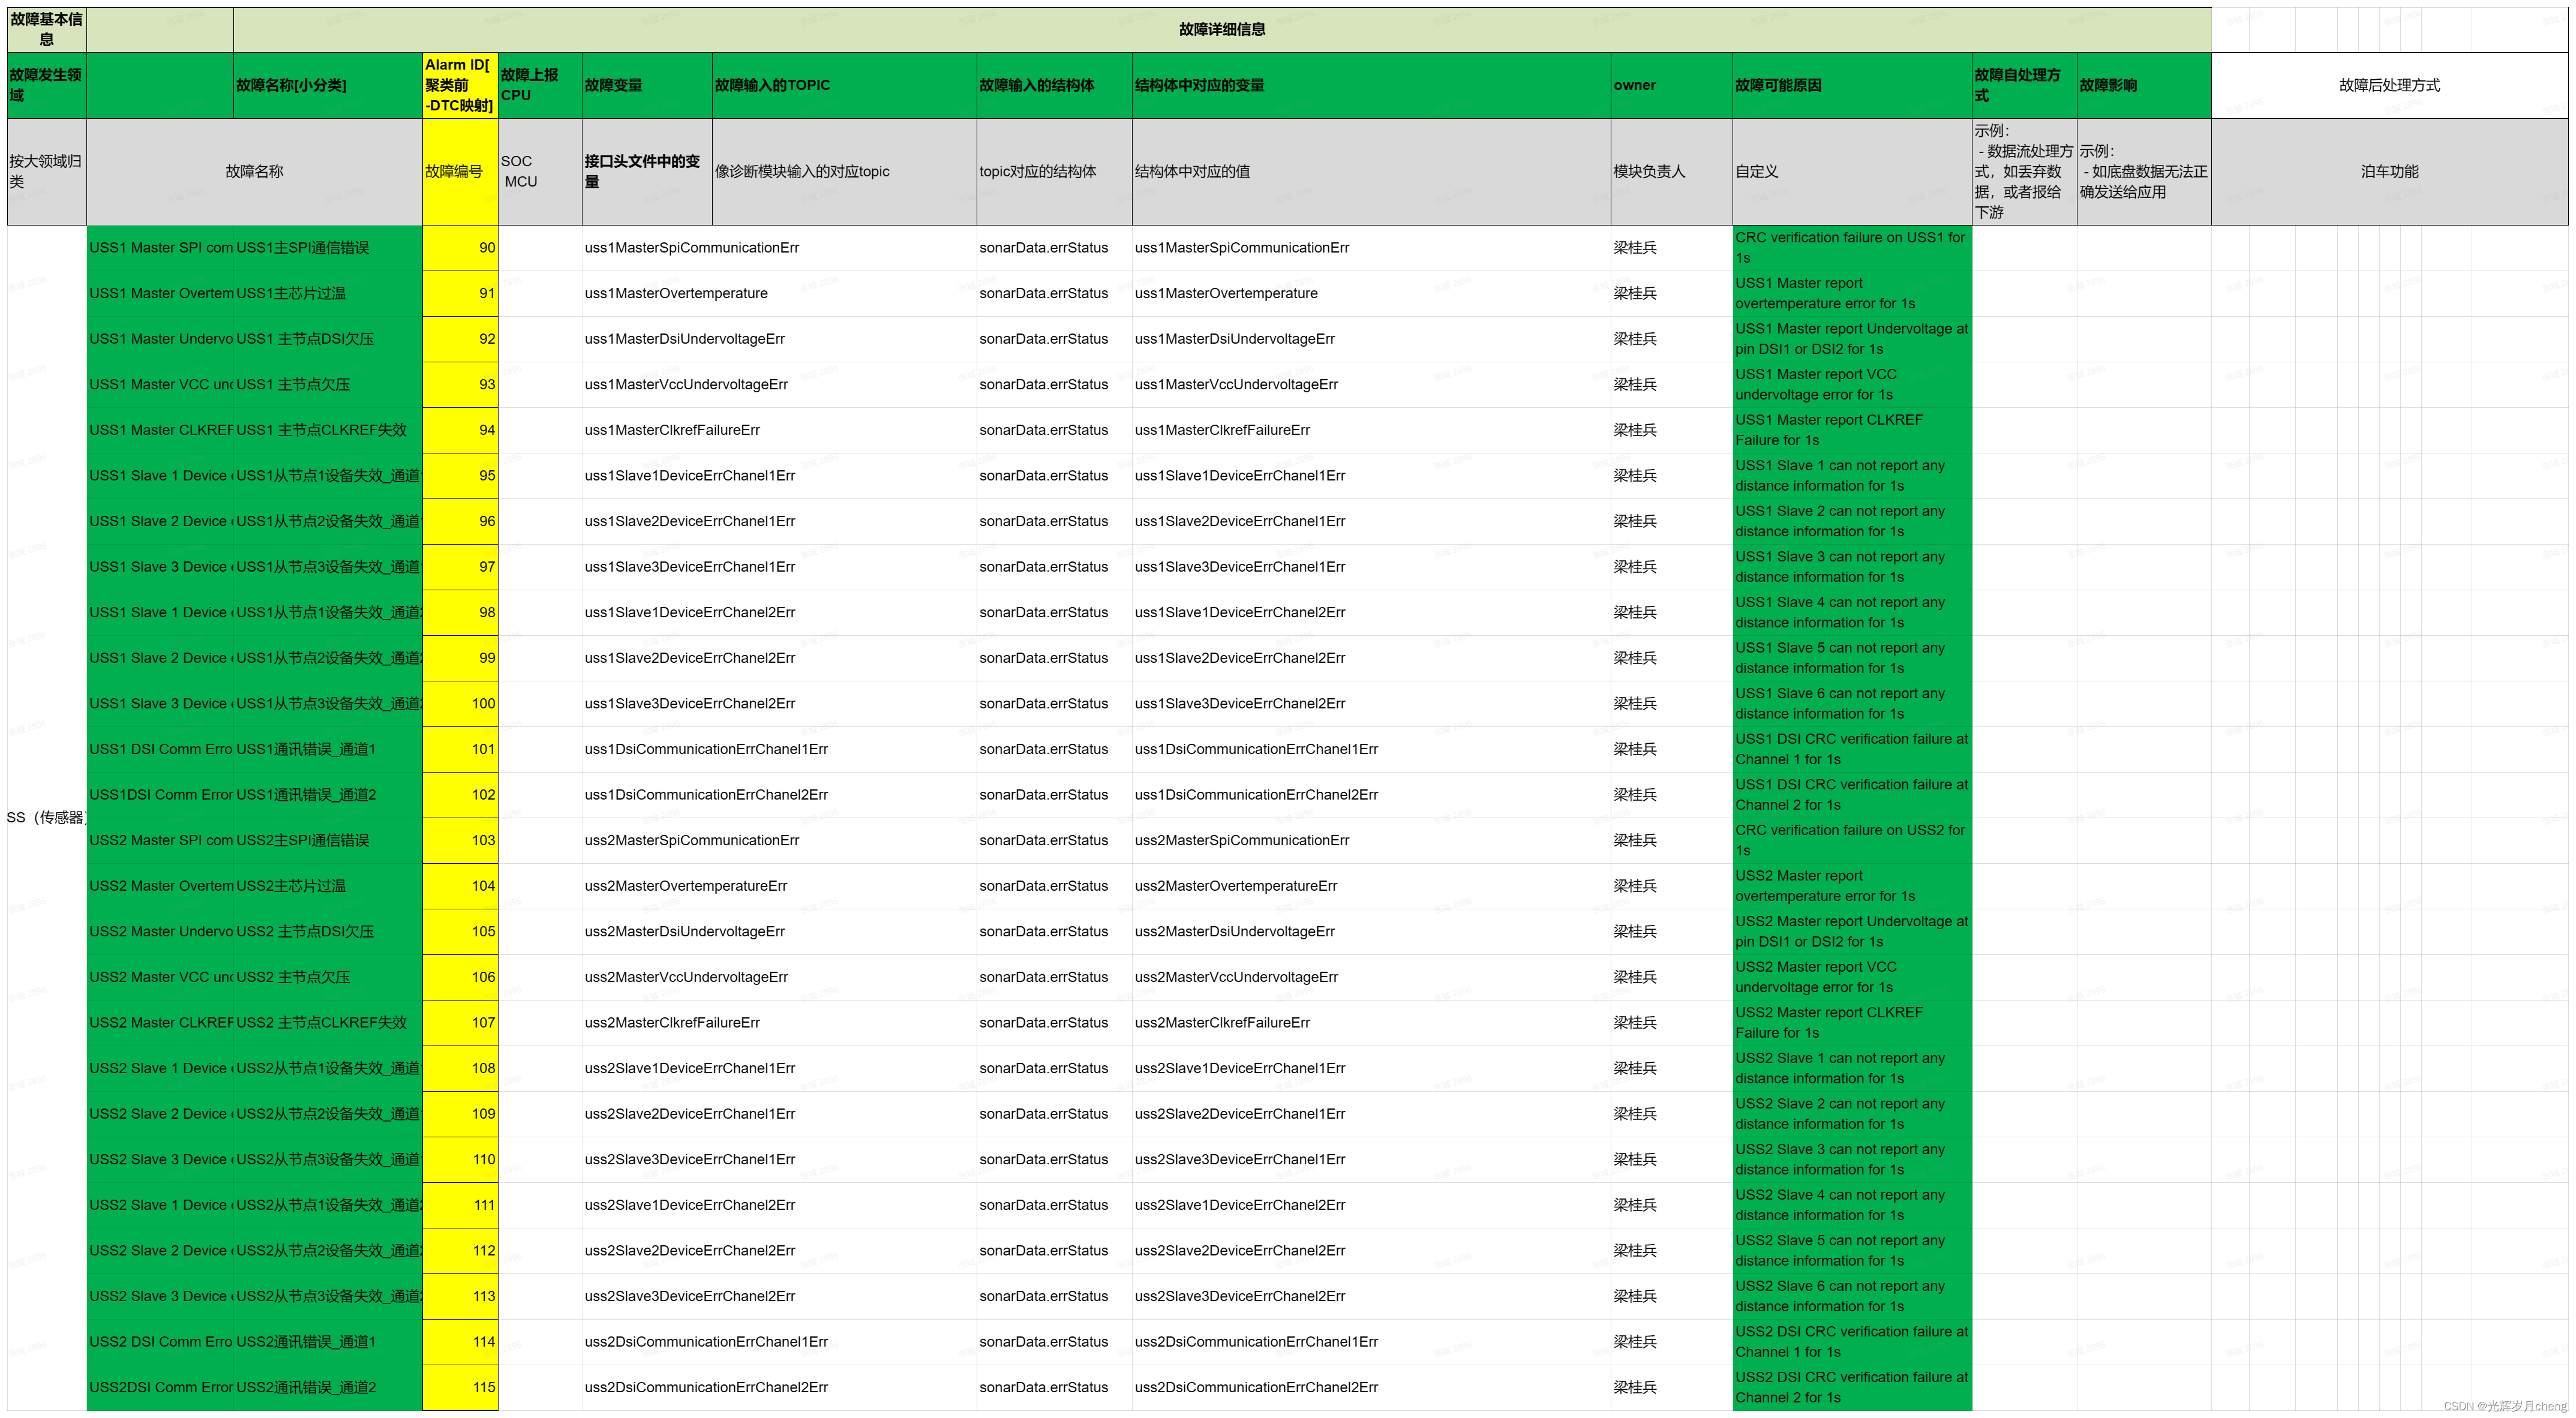Select the '故障输入的TOPIC' header cell
The image size is (2576, 1418).
844,86
